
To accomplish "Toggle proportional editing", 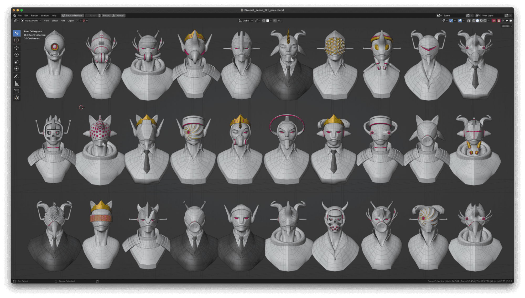I will (x=275, y=21).
